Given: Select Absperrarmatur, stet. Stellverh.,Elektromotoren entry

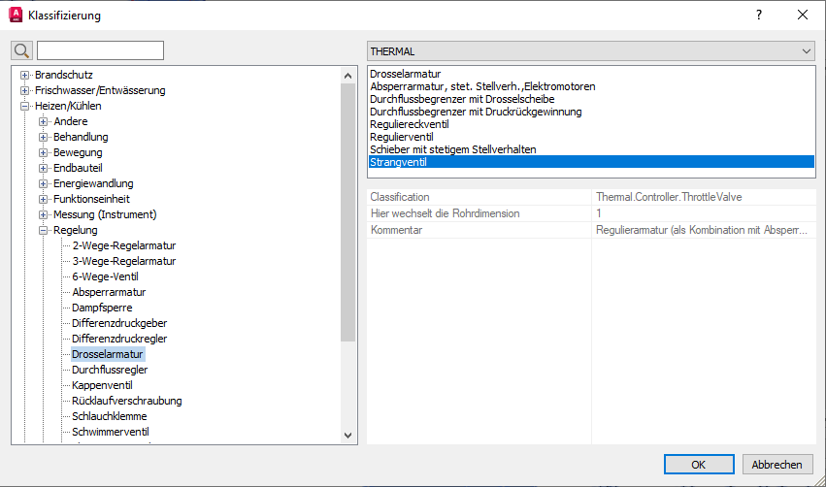Looking at the screenshot, I should click(x=482, y=86).
